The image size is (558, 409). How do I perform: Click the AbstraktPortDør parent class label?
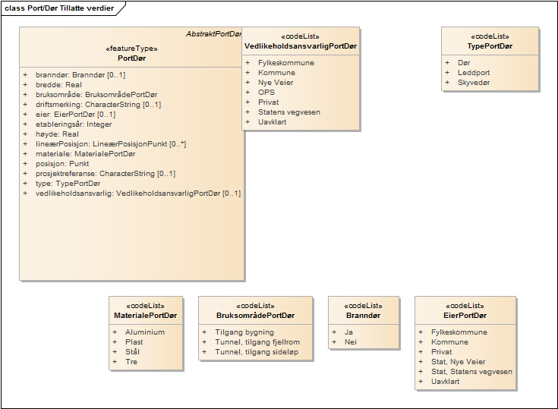pos(213,35)
